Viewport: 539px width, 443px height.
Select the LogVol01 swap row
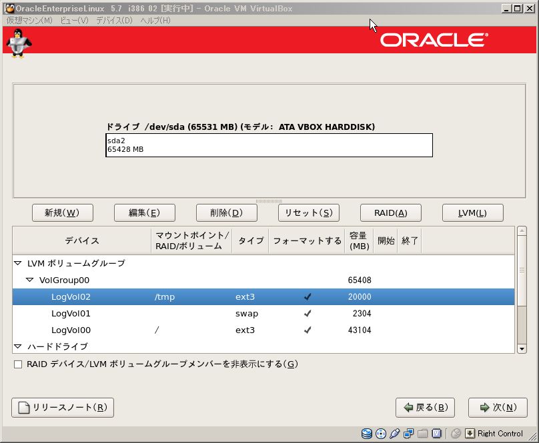263,314
